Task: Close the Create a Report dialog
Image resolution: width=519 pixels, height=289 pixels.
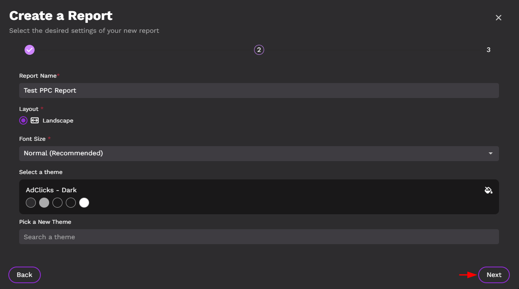Action: [x=498, y=17]
